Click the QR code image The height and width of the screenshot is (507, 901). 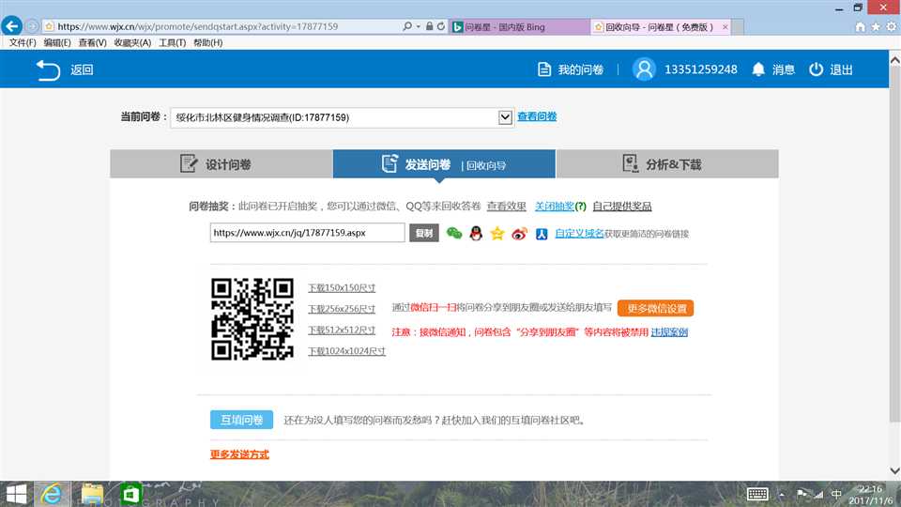[x=252, y=319]
